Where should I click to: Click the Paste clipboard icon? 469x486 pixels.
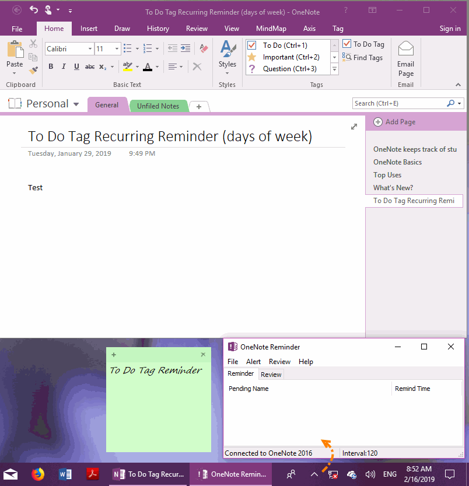(x=15, y=49)
